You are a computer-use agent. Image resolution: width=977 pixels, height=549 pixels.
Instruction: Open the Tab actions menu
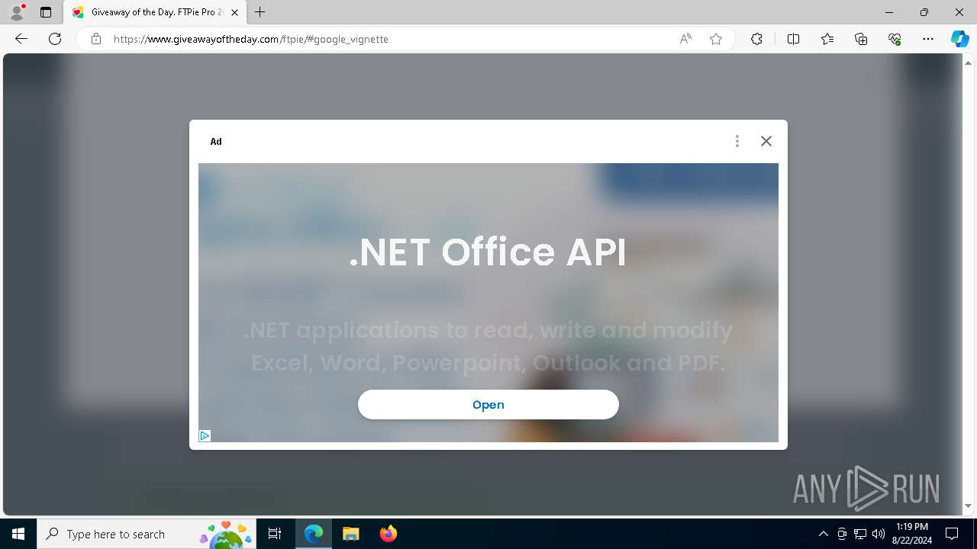(46, 12)
